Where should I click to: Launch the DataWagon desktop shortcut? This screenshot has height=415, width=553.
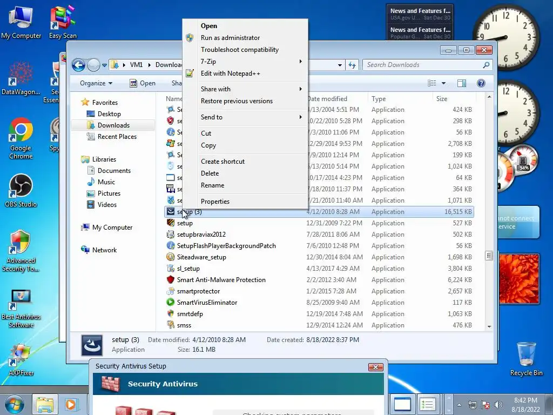[21, 78]
